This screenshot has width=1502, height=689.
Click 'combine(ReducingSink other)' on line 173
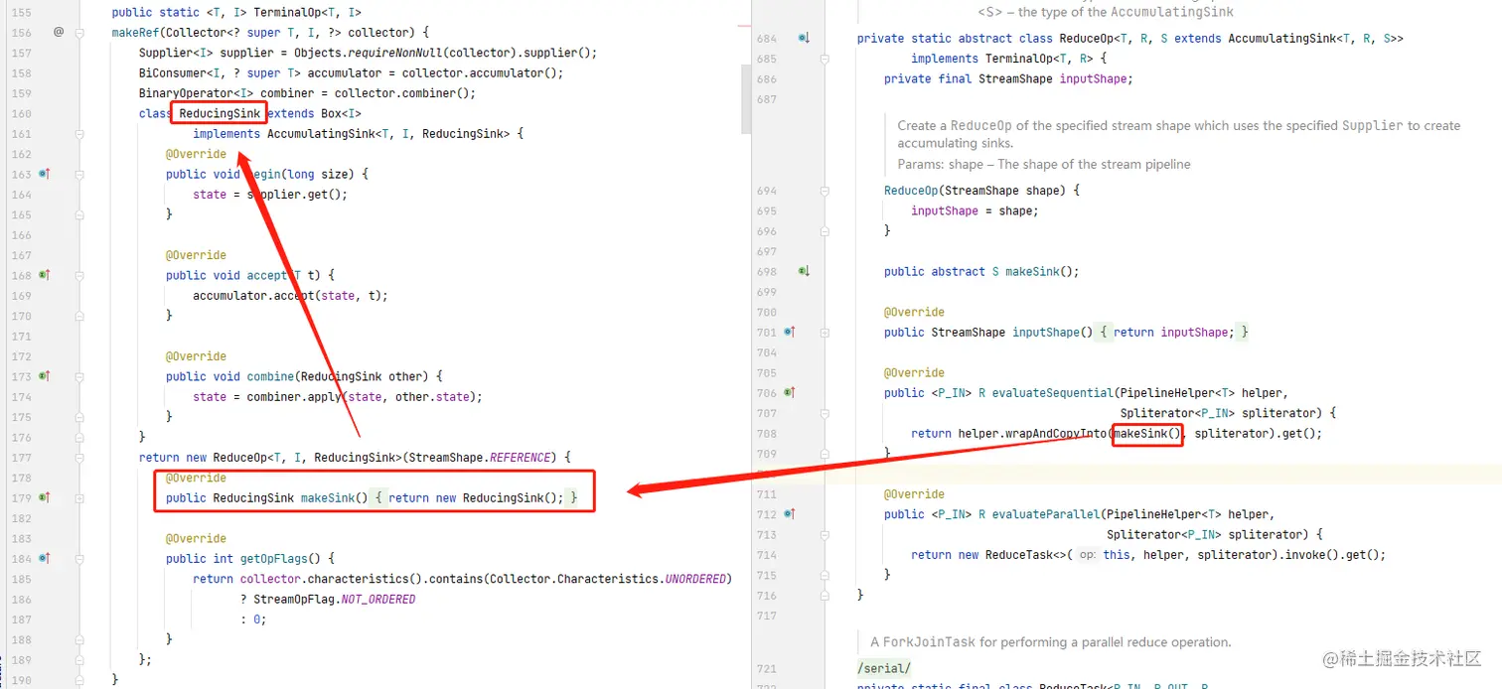click(x=341, y=376)
